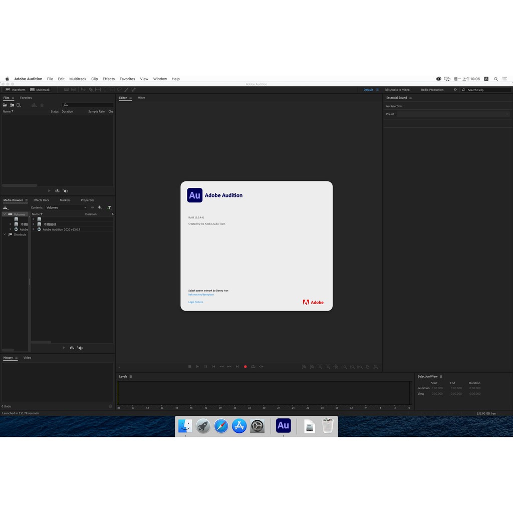Sort Files panel by the Name column
The width and height of the screenshot is (513, 513).
pos(8,112)
